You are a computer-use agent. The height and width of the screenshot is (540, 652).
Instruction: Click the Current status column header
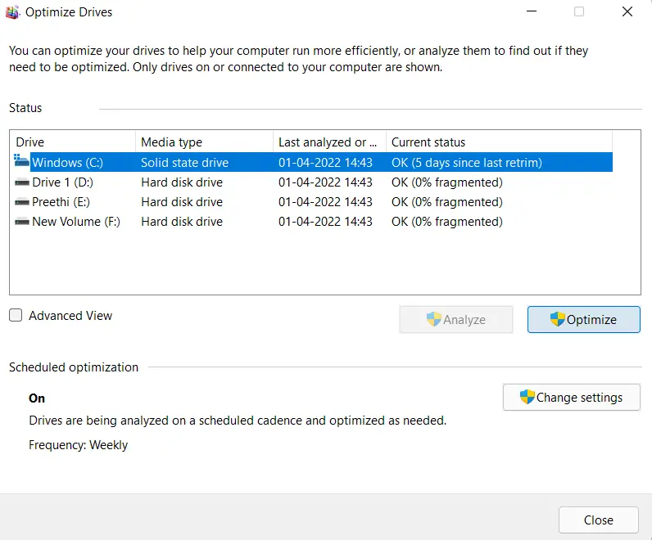500,142
